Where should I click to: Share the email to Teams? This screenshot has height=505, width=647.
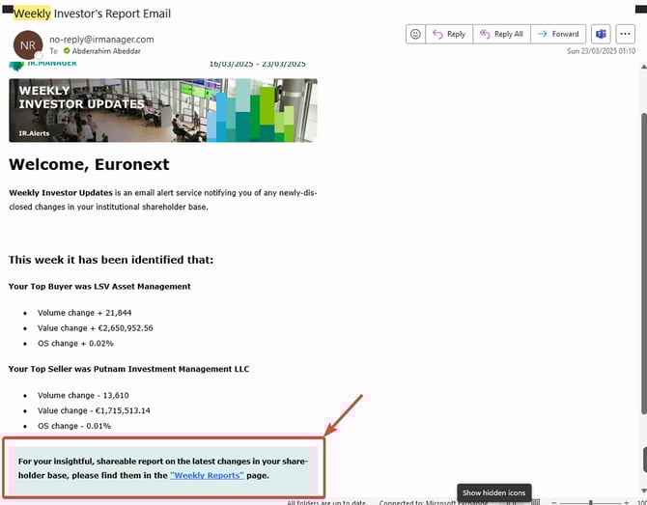601,34
